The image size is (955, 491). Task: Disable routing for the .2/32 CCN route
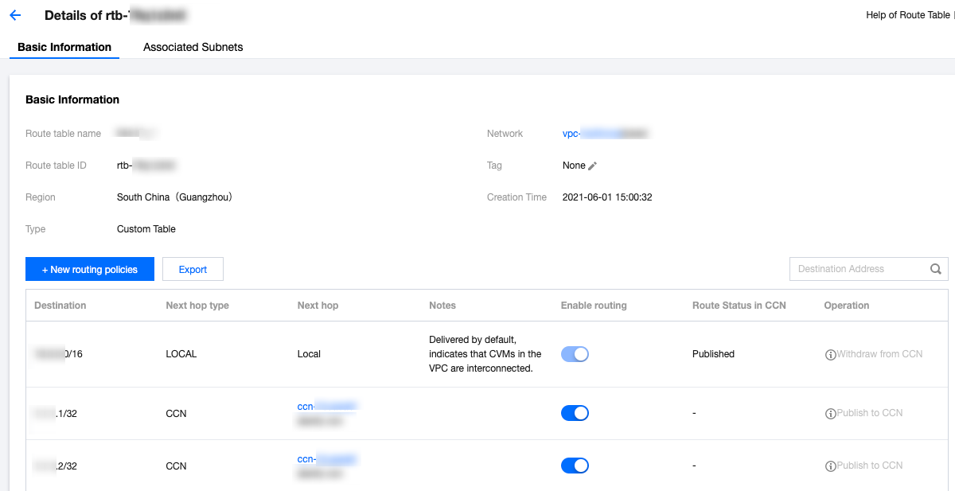coord(575,466)
